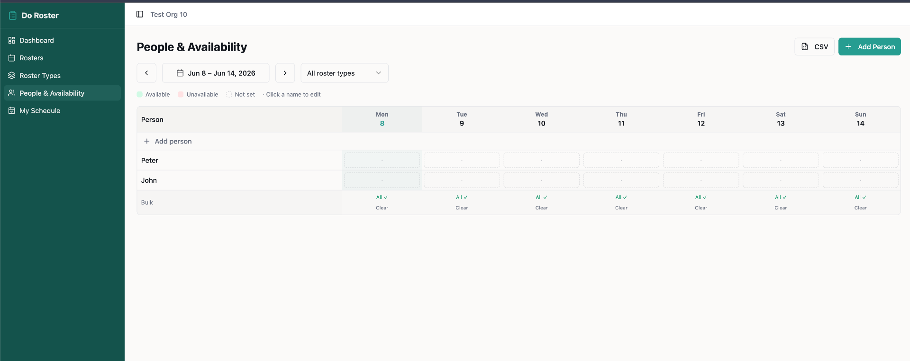910x361 pixels.
Task: Open the Jun 8 – Jun 14 date picker
Action: tap(216, 73)
